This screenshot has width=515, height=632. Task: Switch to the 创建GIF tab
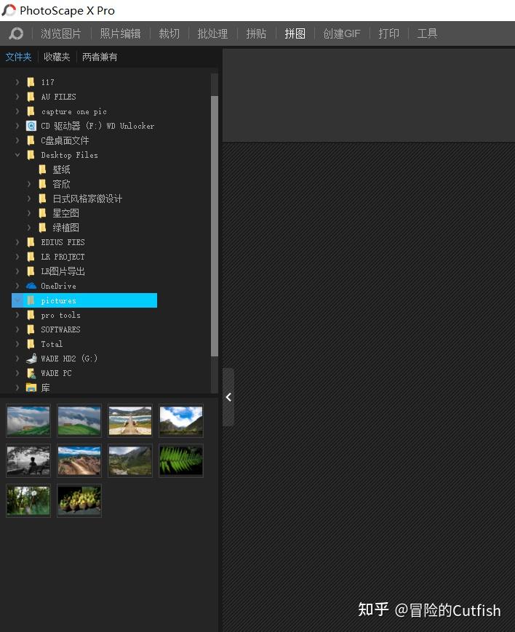click(x=342, y=33)
